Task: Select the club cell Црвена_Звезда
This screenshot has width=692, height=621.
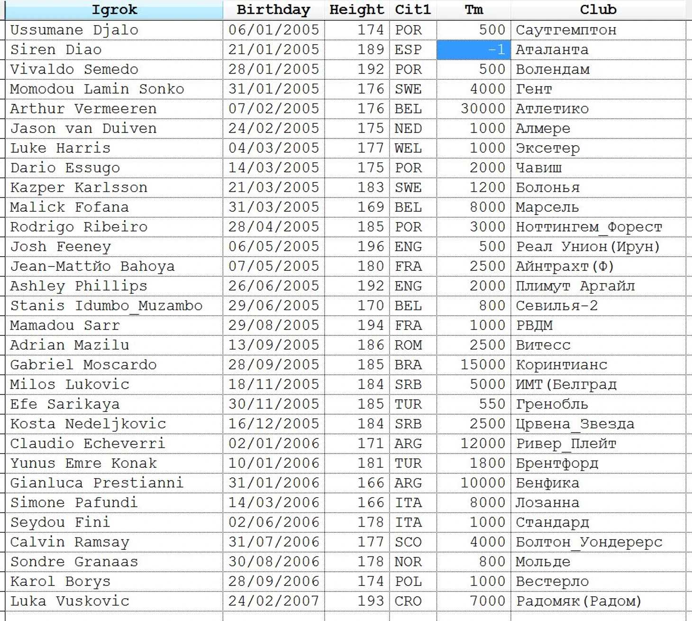Action: coord(598,424)
